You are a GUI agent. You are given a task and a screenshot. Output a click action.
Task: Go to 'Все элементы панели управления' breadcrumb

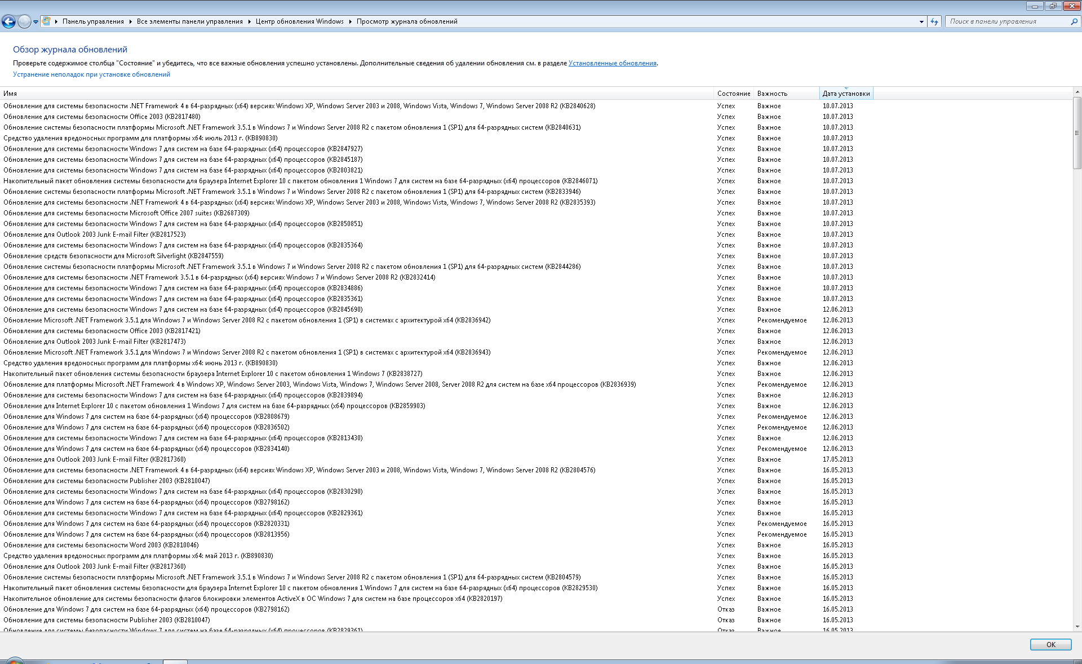click(189, 21)
